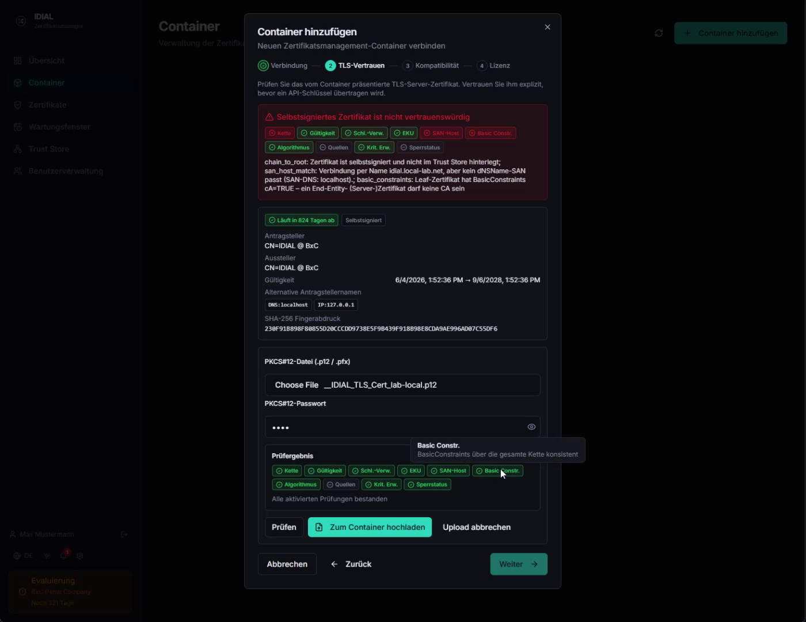Click the Evaluierung license card

point(70,591)
